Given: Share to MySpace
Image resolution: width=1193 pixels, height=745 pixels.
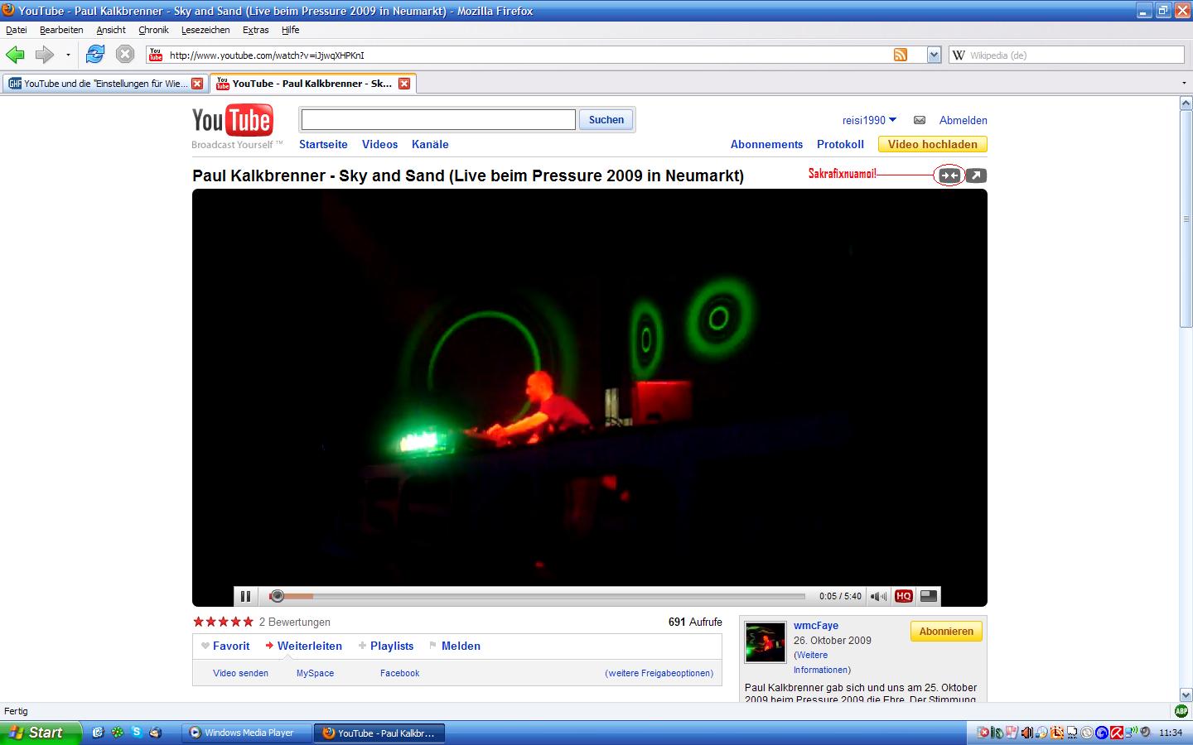Looking at the screenshot, I should 315,673.
